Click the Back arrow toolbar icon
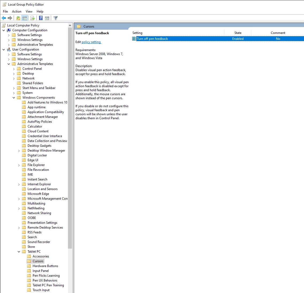This screenshot has width=304, height=293. pyautogui.click(x=4, y=18)
